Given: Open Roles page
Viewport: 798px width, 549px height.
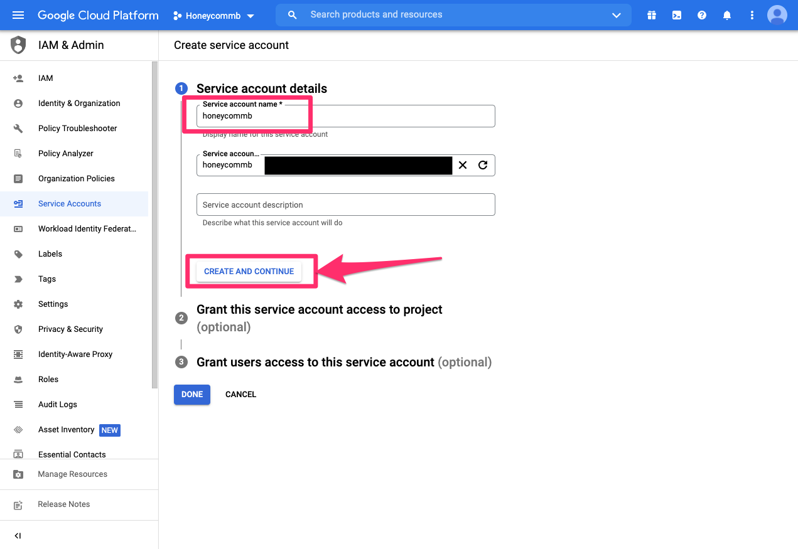Looking at the screenshot, I should coord(48,380).
